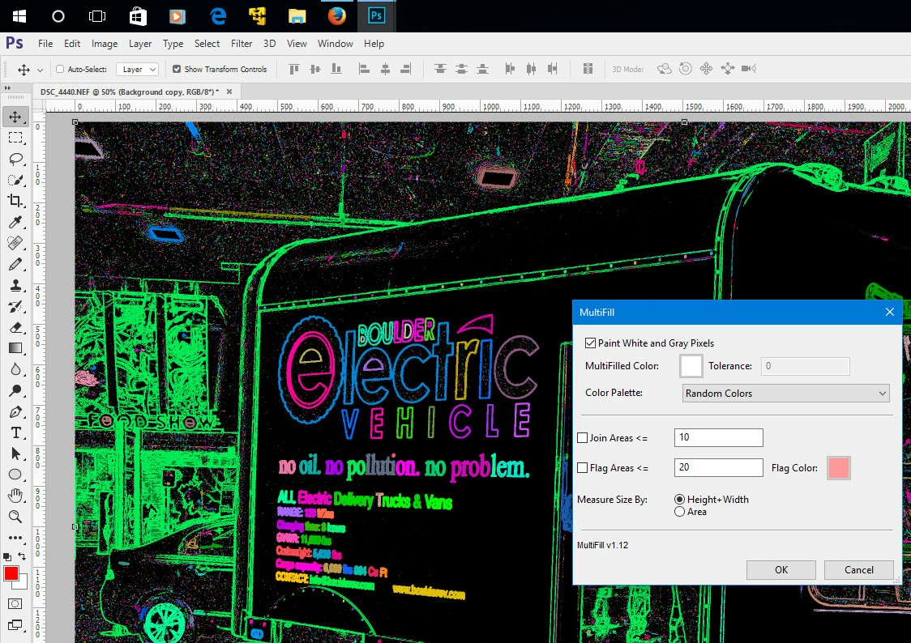Open the Image menu
911x643 pixels.
click(x=105, y=44)
